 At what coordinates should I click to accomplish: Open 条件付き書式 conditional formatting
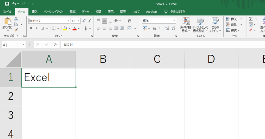186,25
